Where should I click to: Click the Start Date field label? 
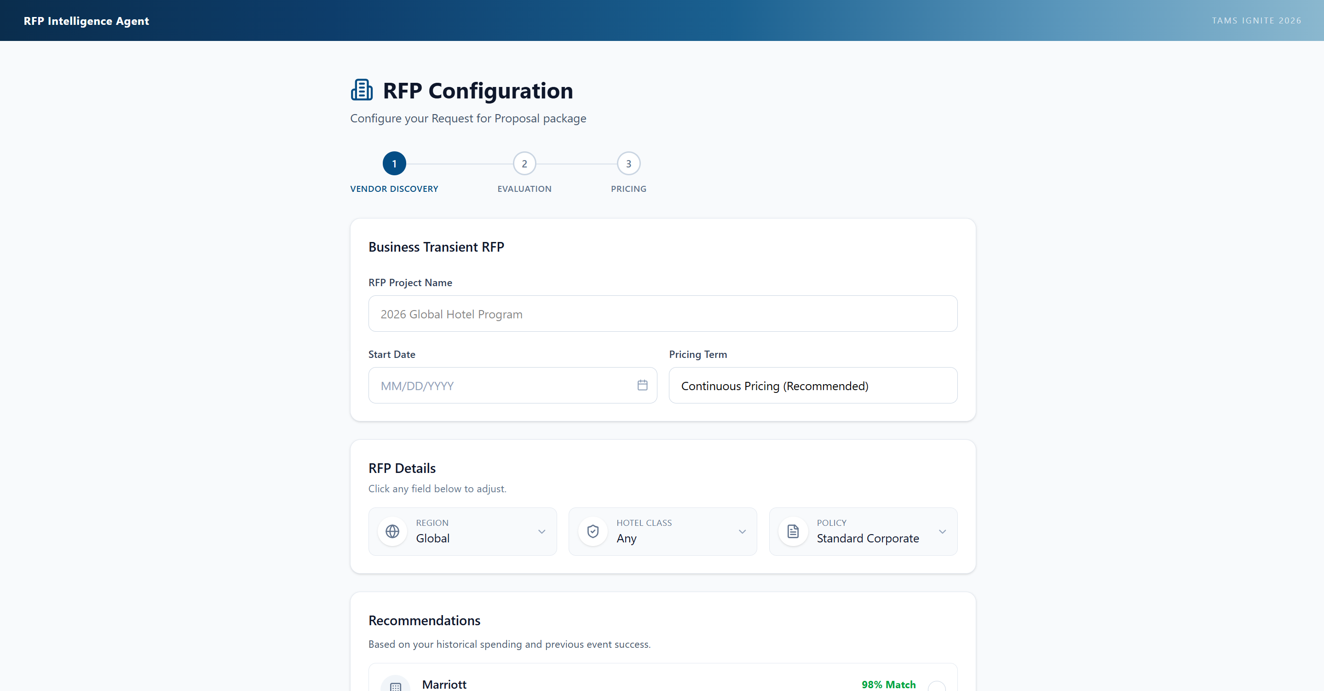pyautogui.click(x=391, y=354)
